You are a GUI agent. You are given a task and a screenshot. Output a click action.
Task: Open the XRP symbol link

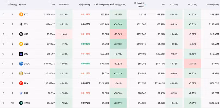(26, 34)
